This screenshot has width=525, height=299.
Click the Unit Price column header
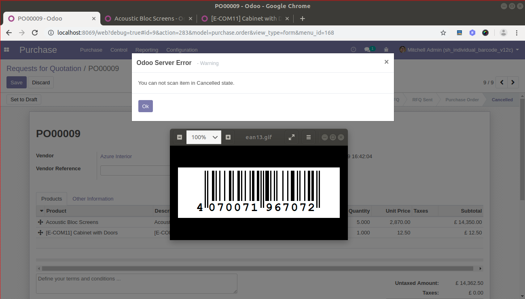pos(398,211)
